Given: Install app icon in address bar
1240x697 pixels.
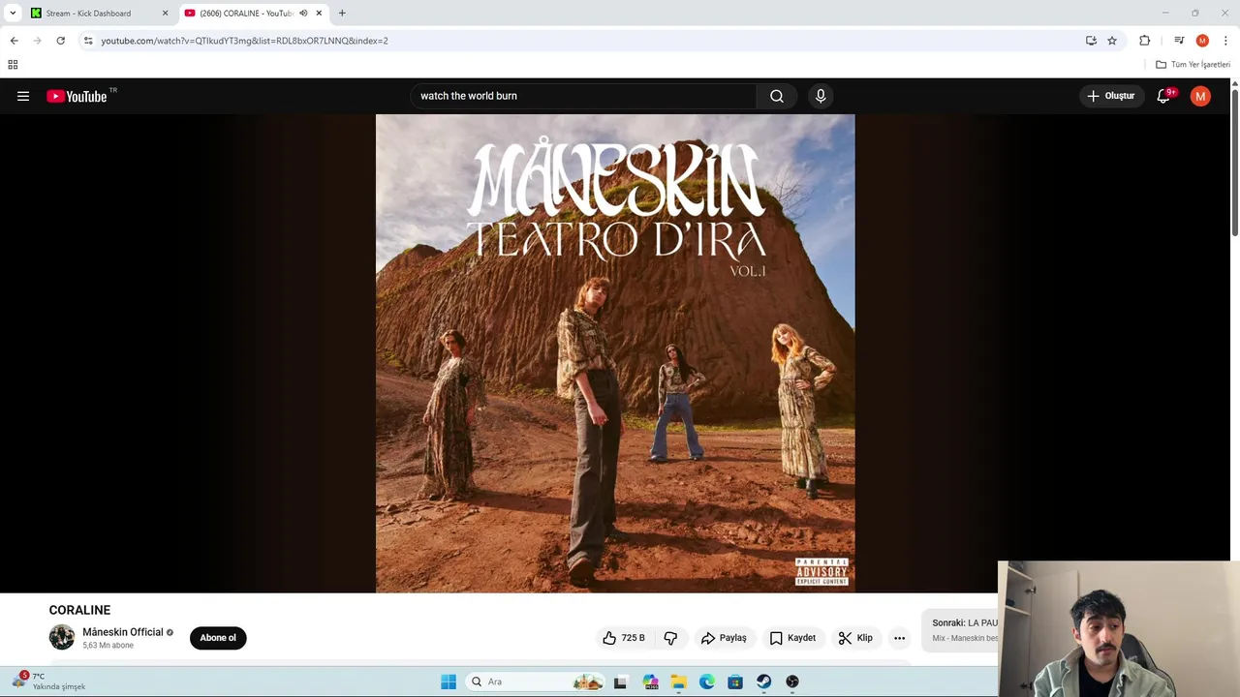Looking at the screenshot, I should (1091, 41).
